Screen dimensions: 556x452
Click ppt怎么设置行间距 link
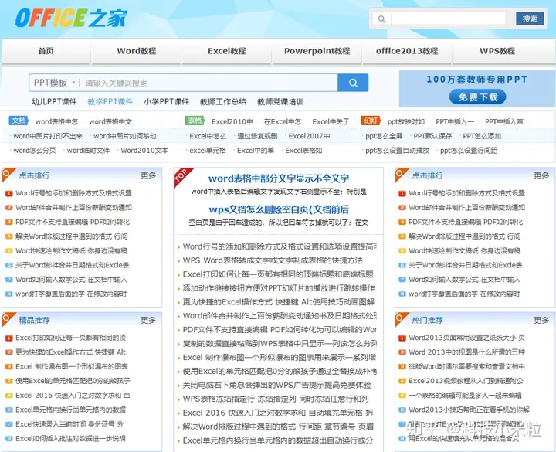point(469,151)
